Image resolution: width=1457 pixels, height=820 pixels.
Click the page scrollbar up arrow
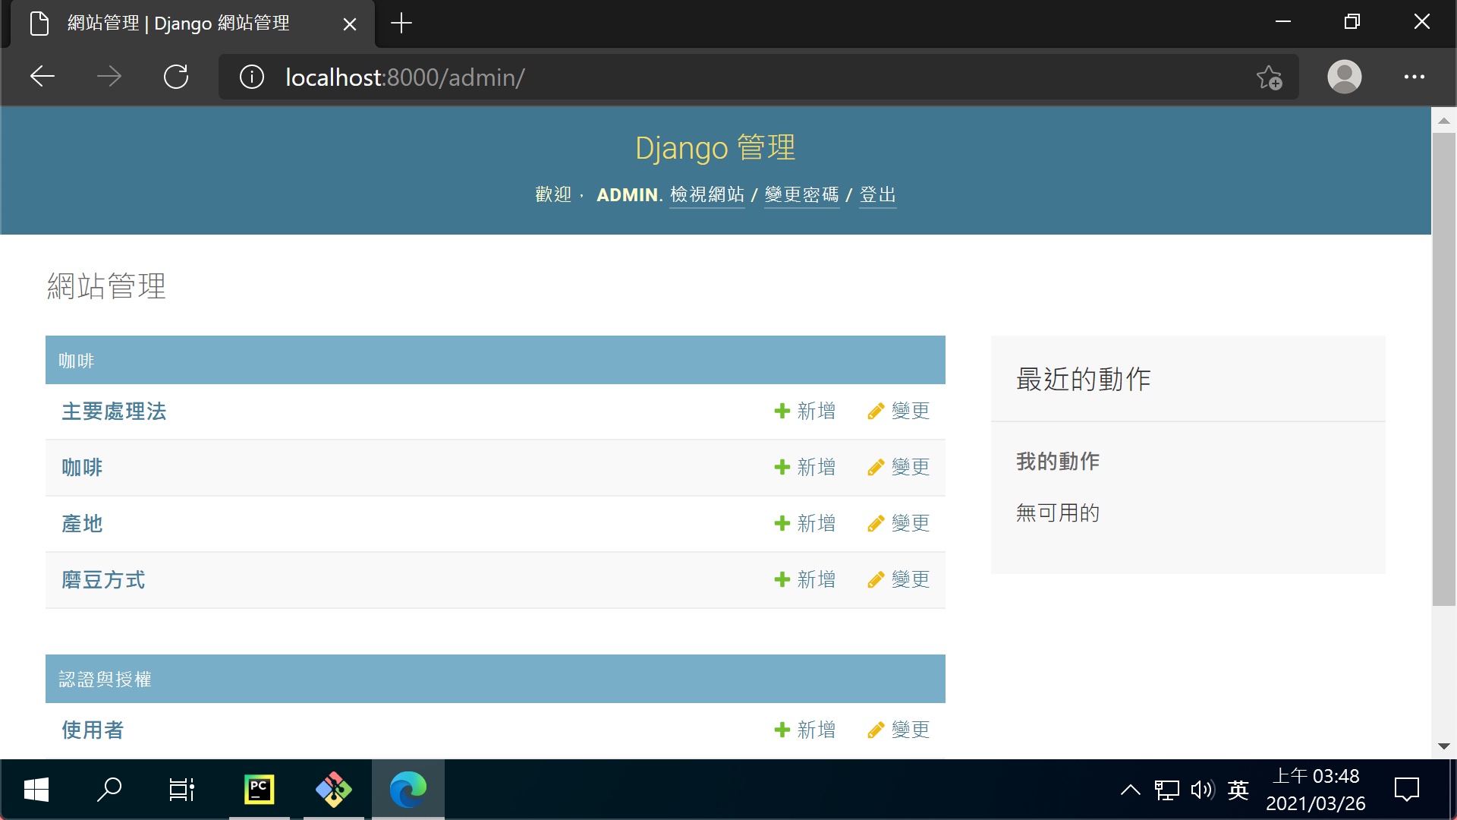coord(1444,121)
